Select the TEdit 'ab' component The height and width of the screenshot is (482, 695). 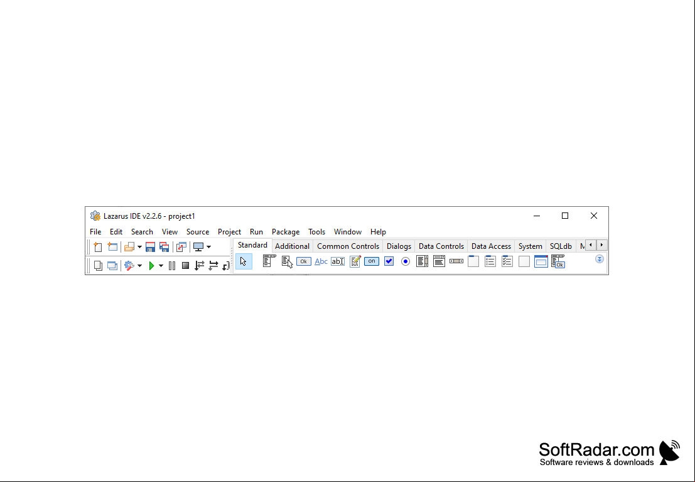(x=338, y=261)
